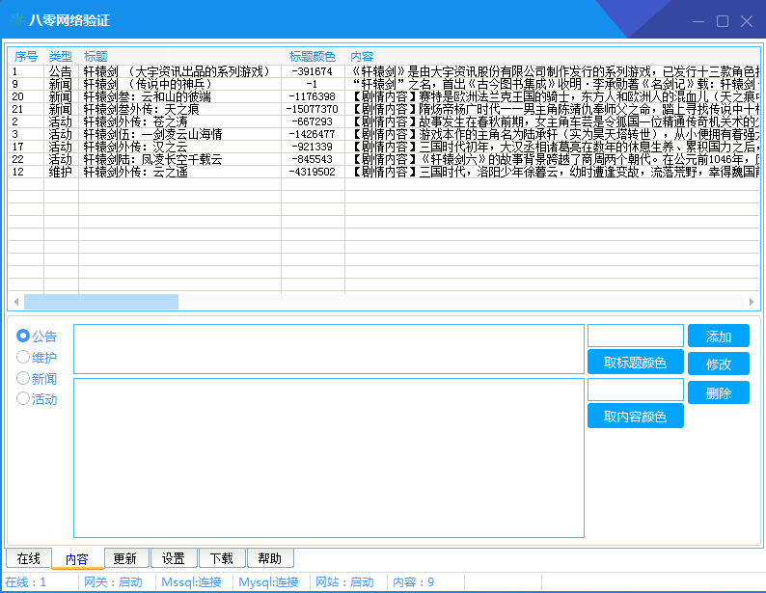This screenshot has height=593, width=766.
Task: Click the table's left scroll arrow
Action: coord(16,302)
